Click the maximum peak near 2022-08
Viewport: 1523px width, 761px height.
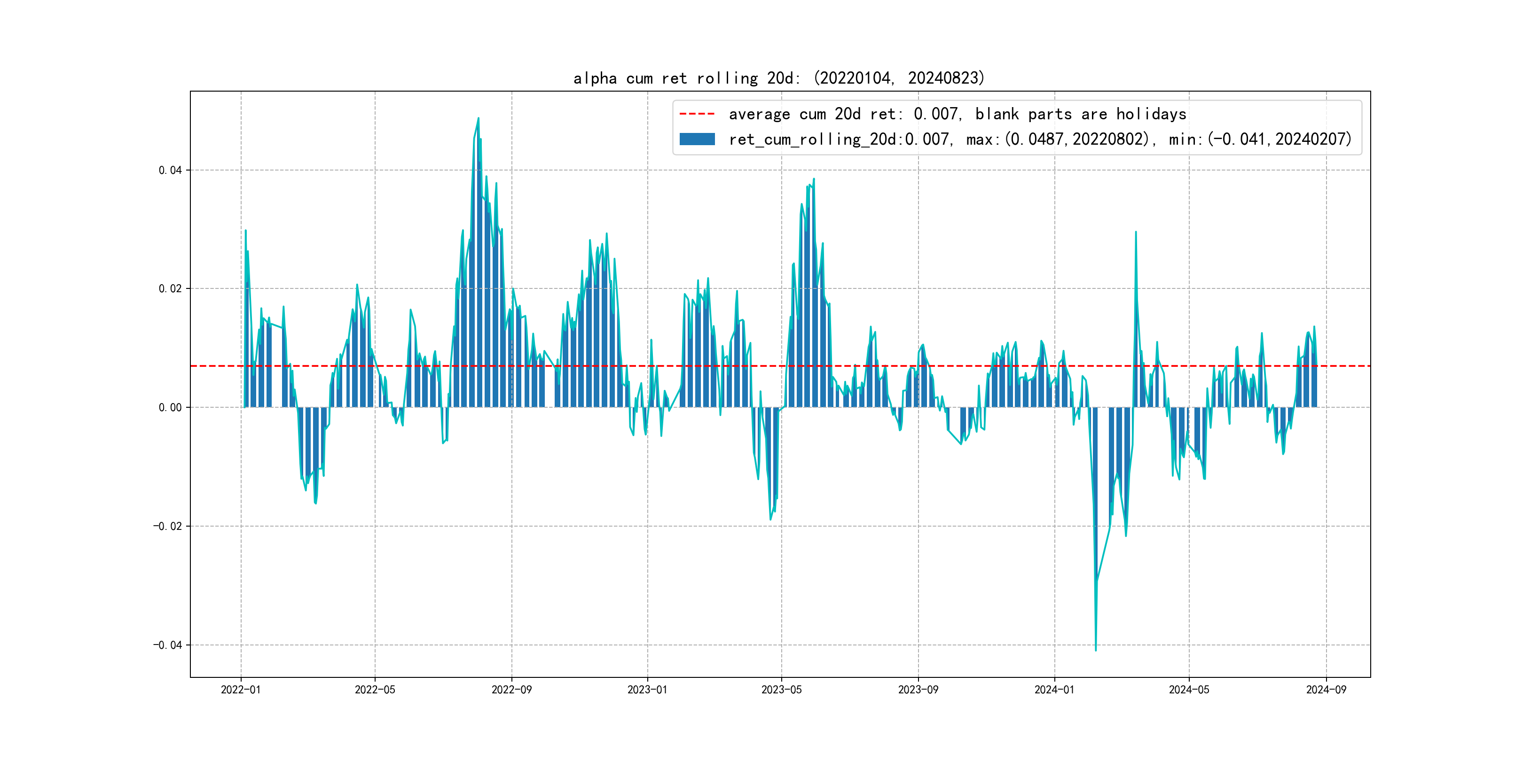point(479,119)
